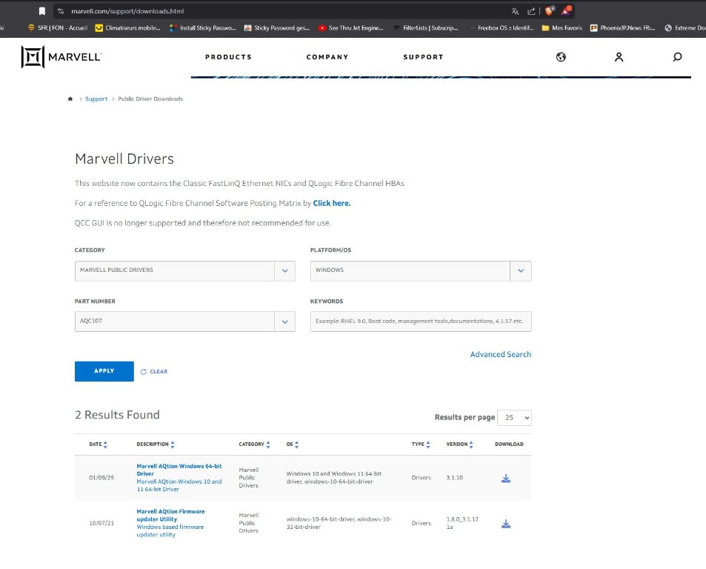Click the home icon in breadcrumb

(70, 99)
